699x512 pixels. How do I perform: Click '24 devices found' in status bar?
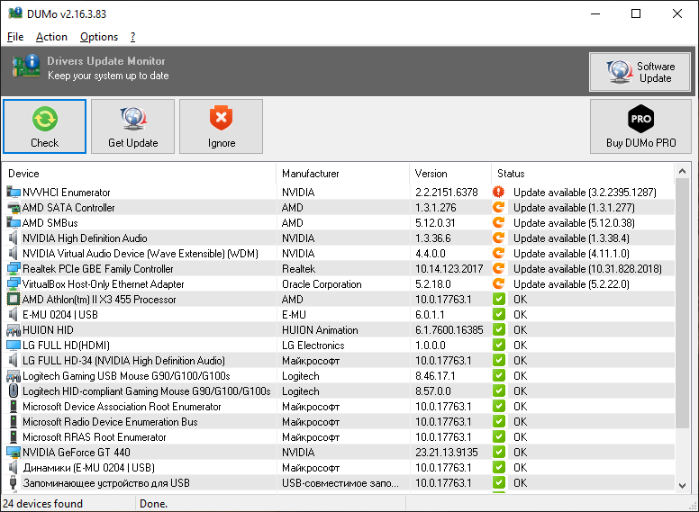(43, 504)
